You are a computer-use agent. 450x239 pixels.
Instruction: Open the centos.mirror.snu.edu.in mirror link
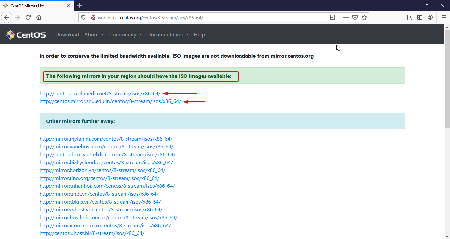point(110,101)
